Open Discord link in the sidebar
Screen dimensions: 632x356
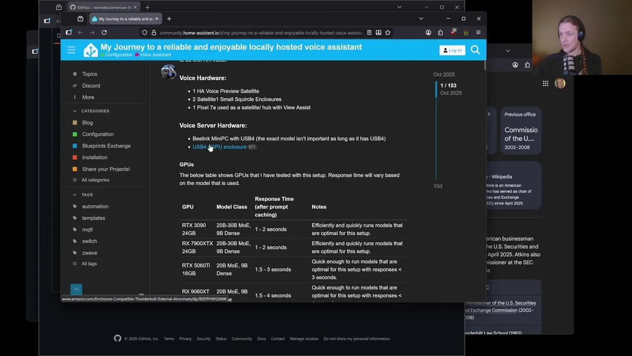click(91, 86)
